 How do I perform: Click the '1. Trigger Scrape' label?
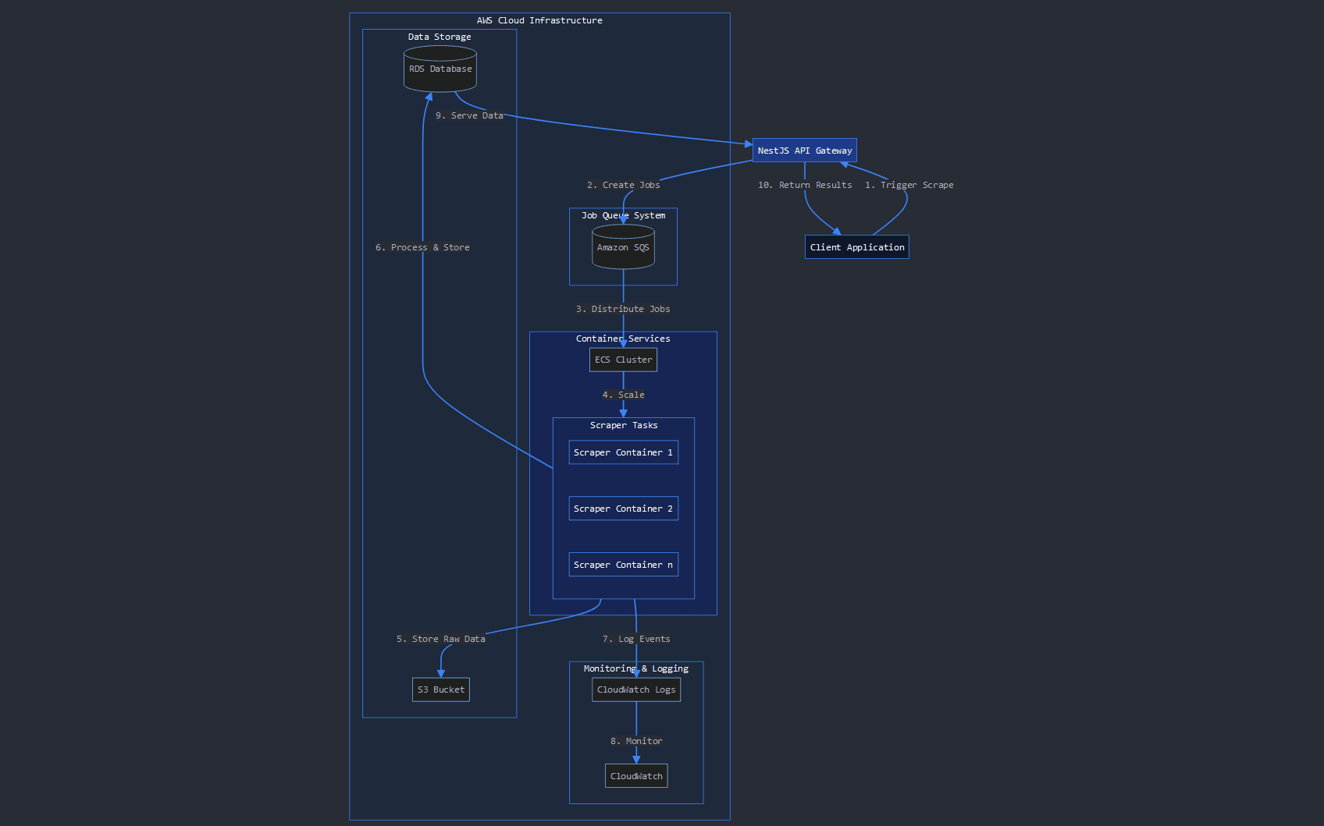[x=909, y=185]
